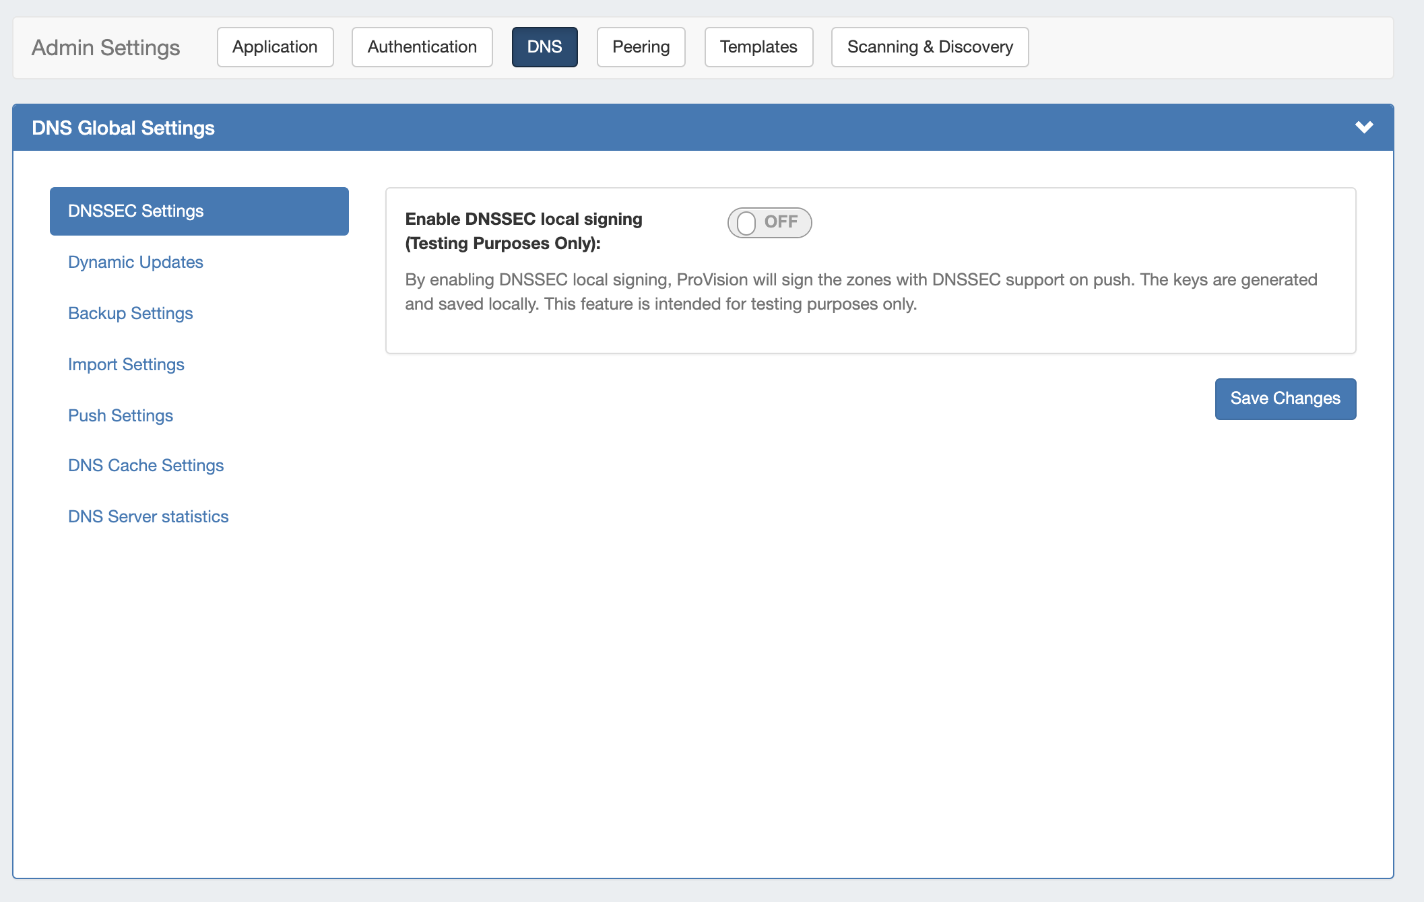Open Dynamic Updates settings
This screenshot has width=1424, height=902.
click(x=135, y=263)
